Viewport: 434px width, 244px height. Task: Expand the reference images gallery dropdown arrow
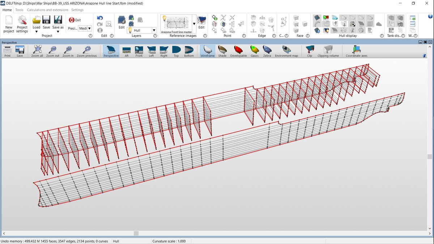point(194,24)
